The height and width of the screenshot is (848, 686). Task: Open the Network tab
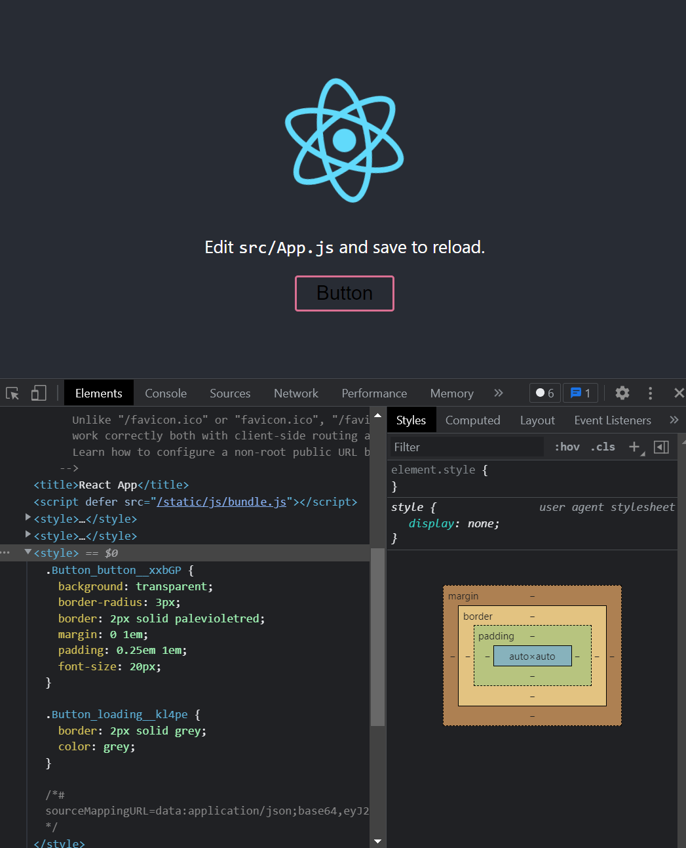(296, 393)
